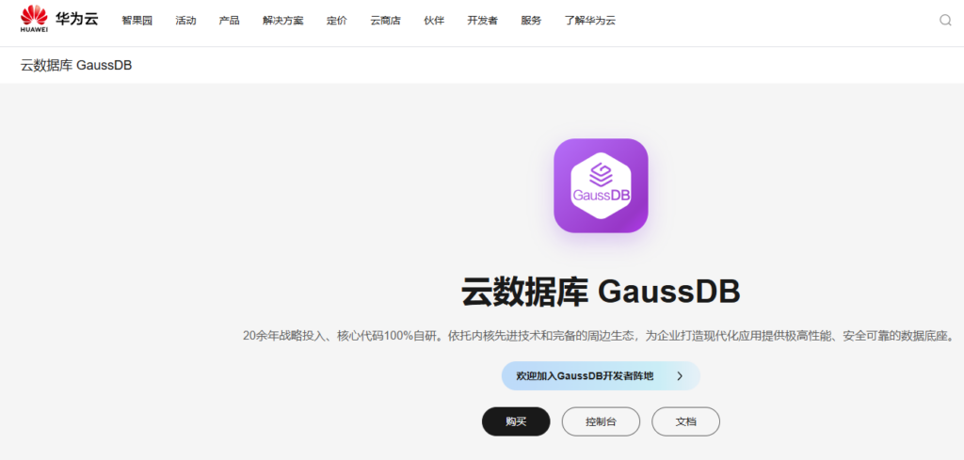Click the 华为云 brand text
The image size is (964, 460).
[77, 19]
